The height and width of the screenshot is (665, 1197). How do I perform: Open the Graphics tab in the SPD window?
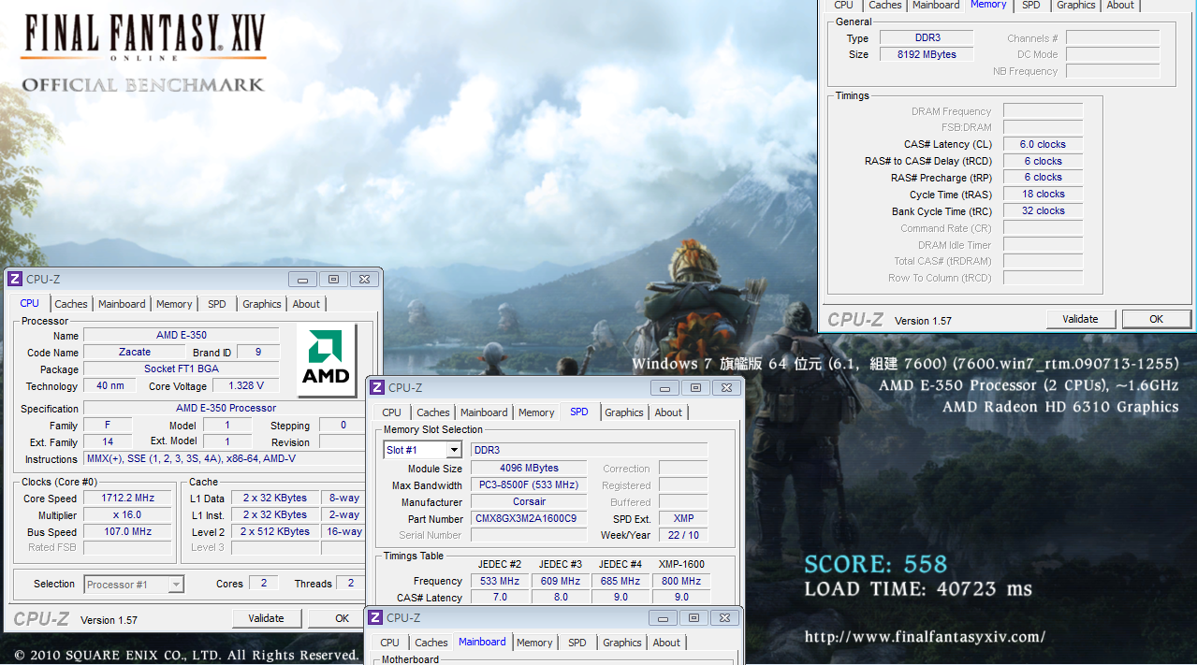(624, 412)
